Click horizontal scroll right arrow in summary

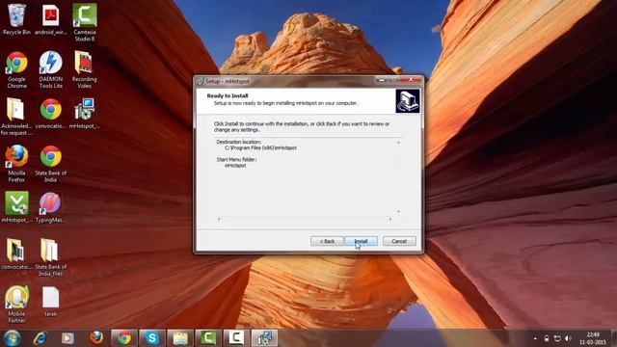[x=390, y=219]
